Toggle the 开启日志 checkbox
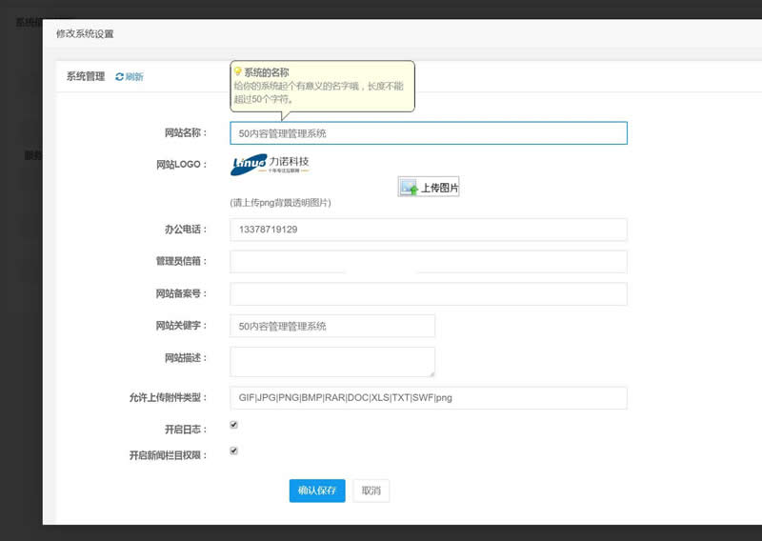Image resolution: width=762 pixels, height=541 pixels. tap(233, 425)
